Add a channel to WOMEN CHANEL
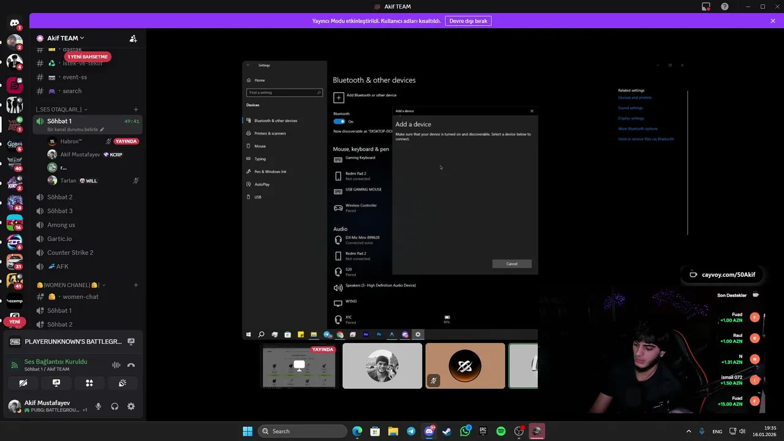The image size is (784, 441). click(x=136, y=285)
